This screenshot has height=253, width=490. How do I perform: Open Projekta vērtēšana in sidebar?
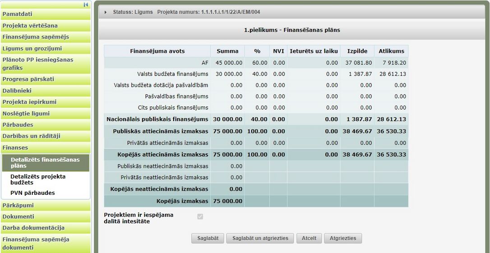tap(45, 26)
